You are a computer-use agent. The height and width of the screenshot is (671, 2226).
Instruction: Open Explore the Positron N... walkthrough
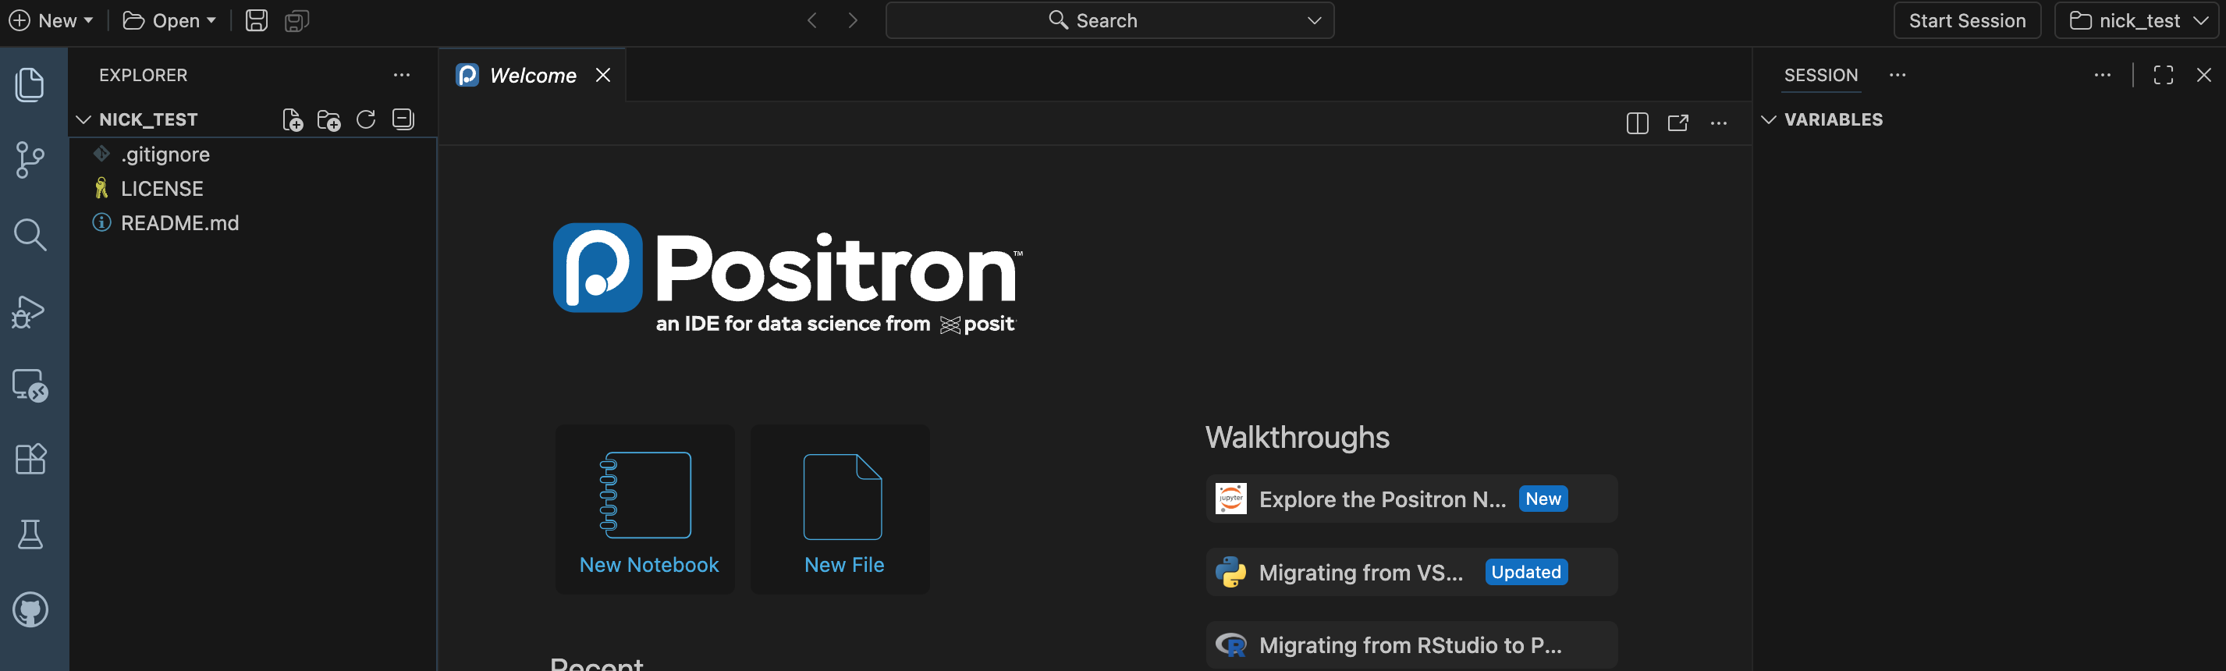click(1411, 499)
